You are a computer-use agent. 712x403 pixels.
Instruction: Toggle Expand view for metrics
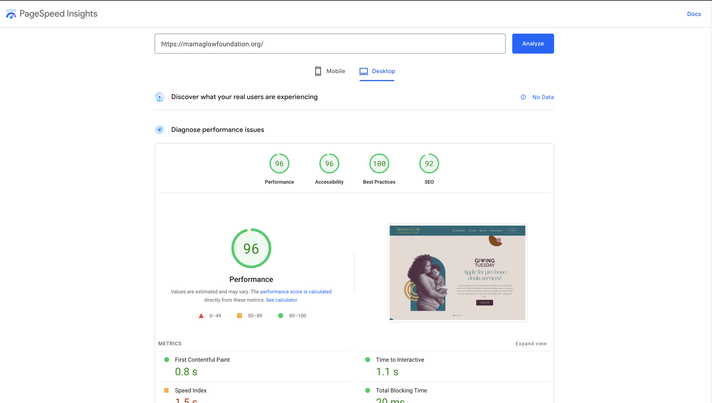(x=531, y=344)
